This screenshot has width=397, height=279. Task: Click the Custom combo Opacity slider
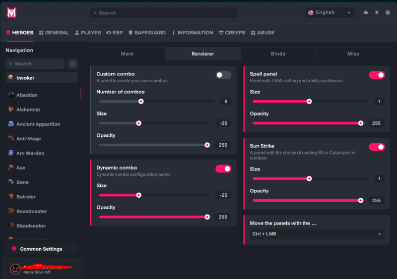tap(154, 145)
